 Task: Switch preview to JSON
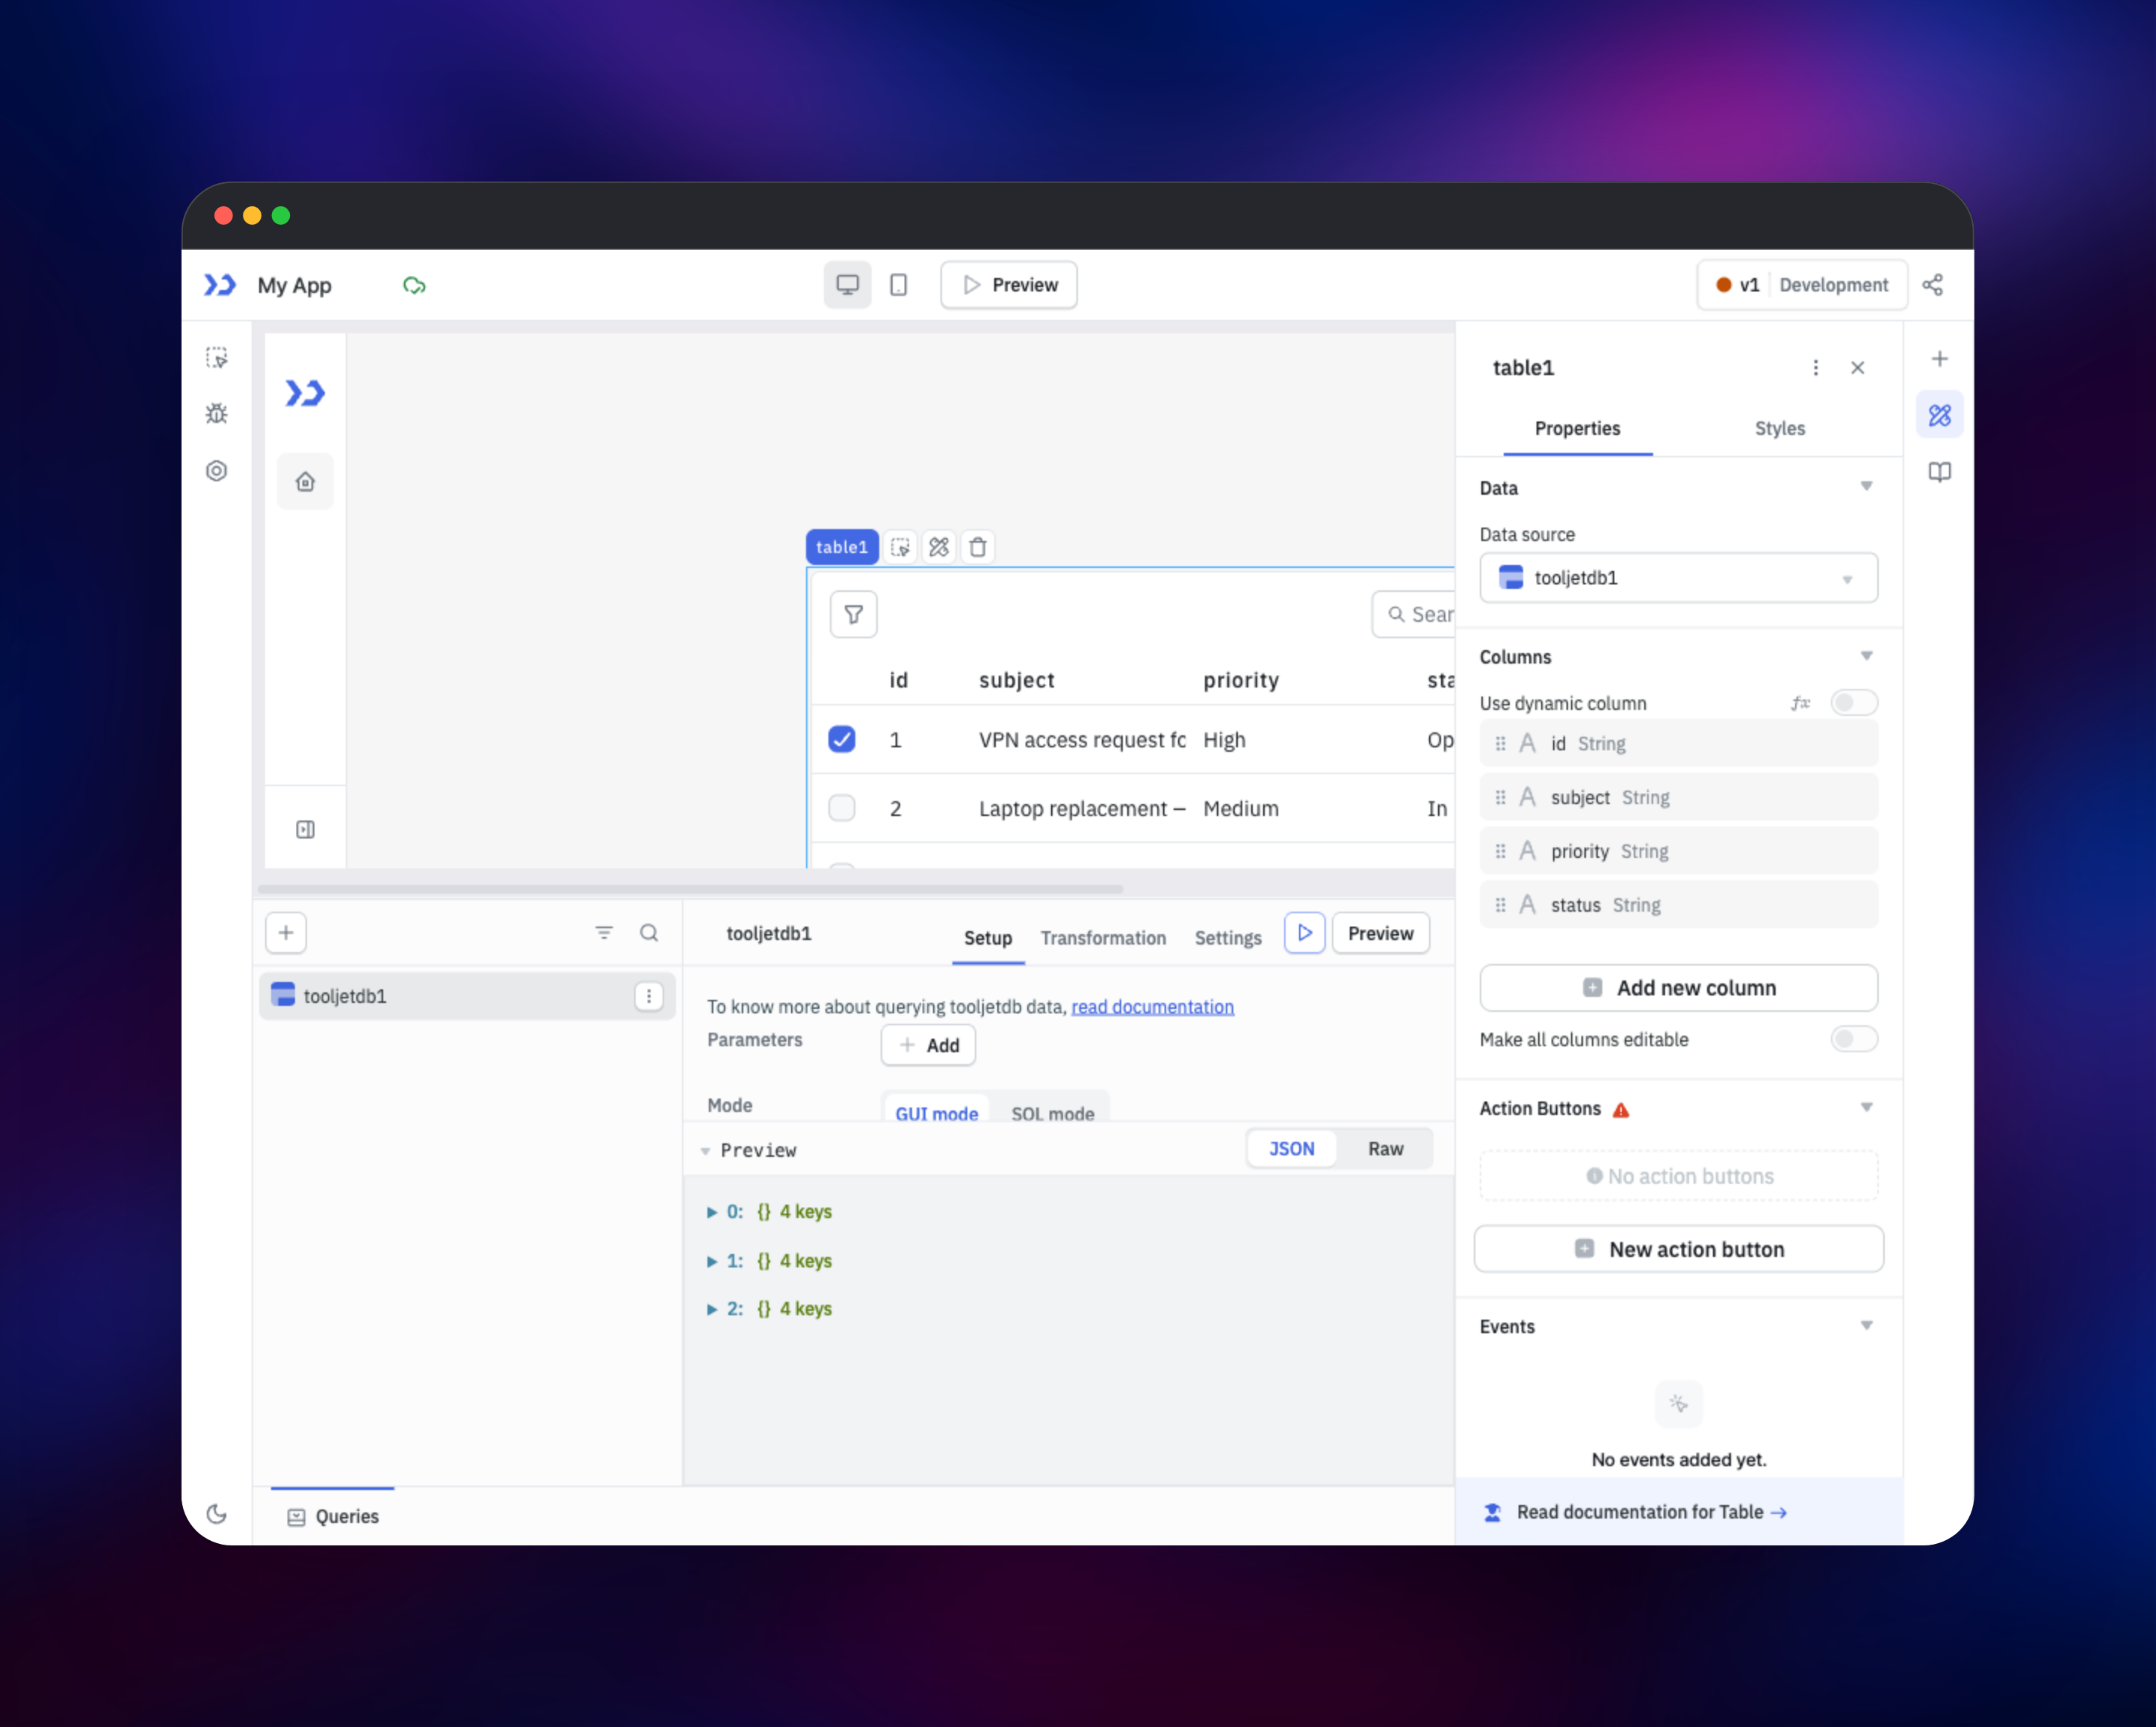point(1291,1149)
